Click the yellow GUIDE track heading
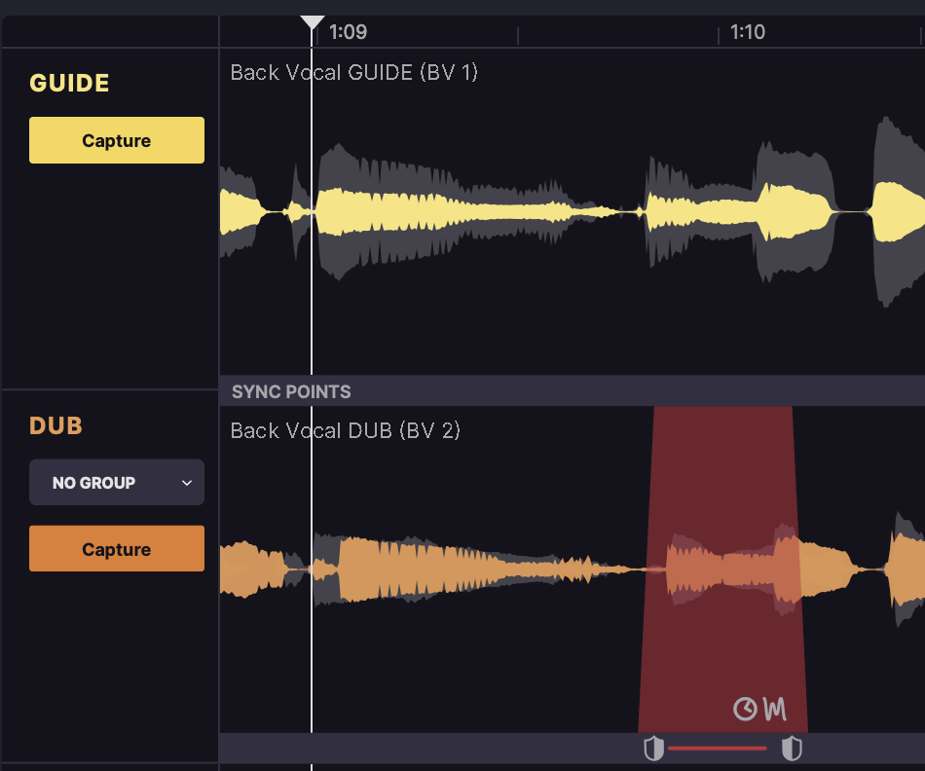The image size is (925, 771). coord(70,84)
